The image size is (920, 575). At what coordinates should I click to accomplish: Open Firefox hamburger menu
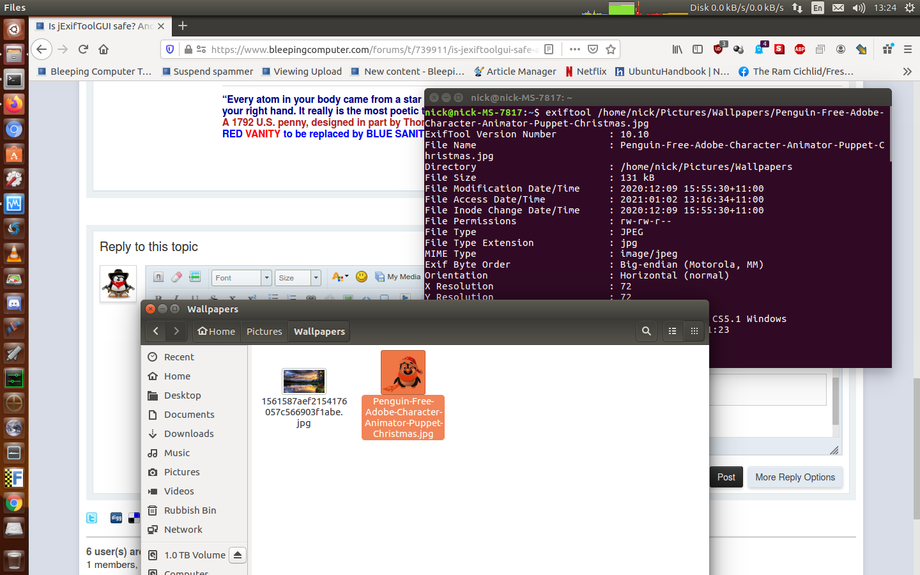pyautogui.click(x=907, y=49)
